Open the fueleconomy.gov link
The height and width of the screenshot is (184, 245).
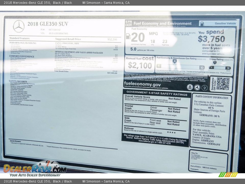click(142, 84)
